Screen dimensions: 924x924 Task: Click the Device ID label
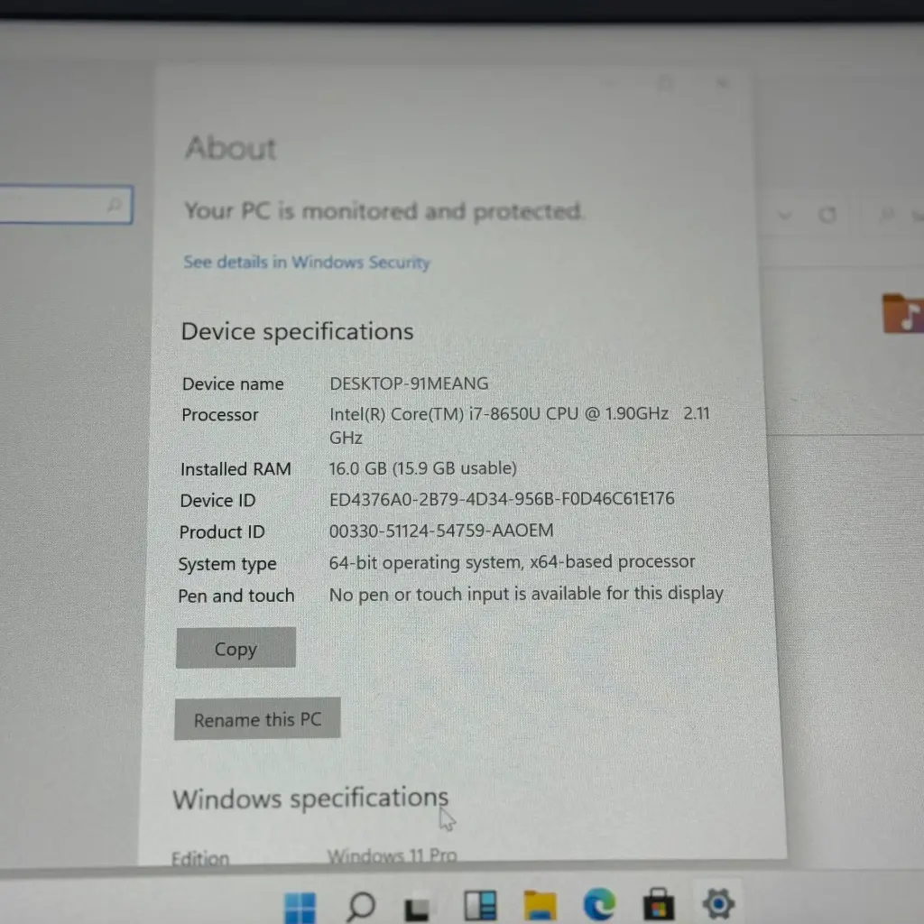pyautogui.click(x=217, y=501)
